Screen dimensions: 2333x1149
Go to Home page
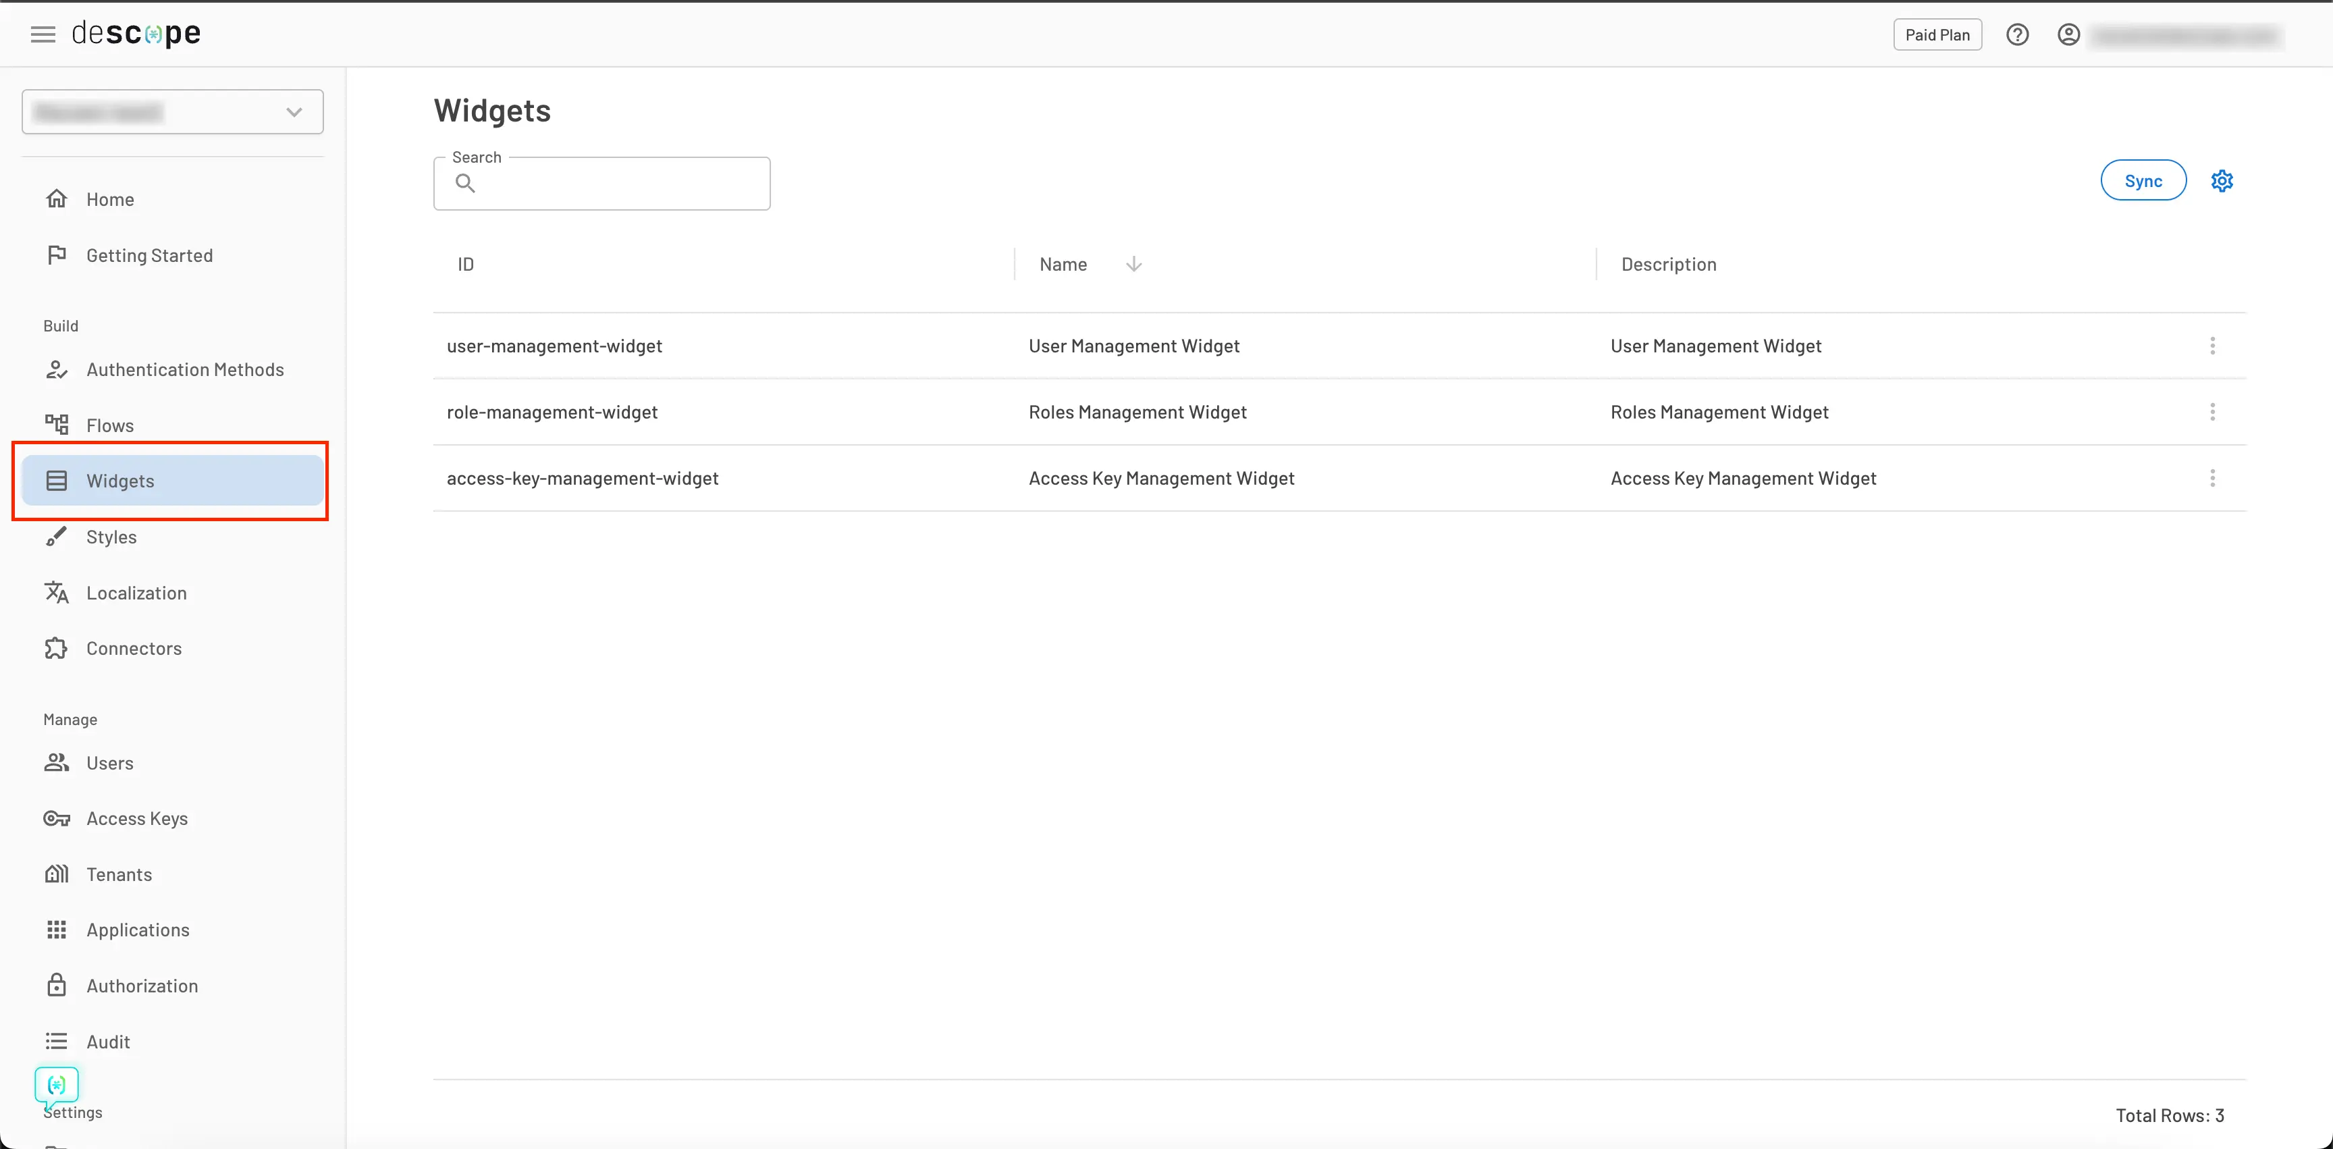pos(111,199)
